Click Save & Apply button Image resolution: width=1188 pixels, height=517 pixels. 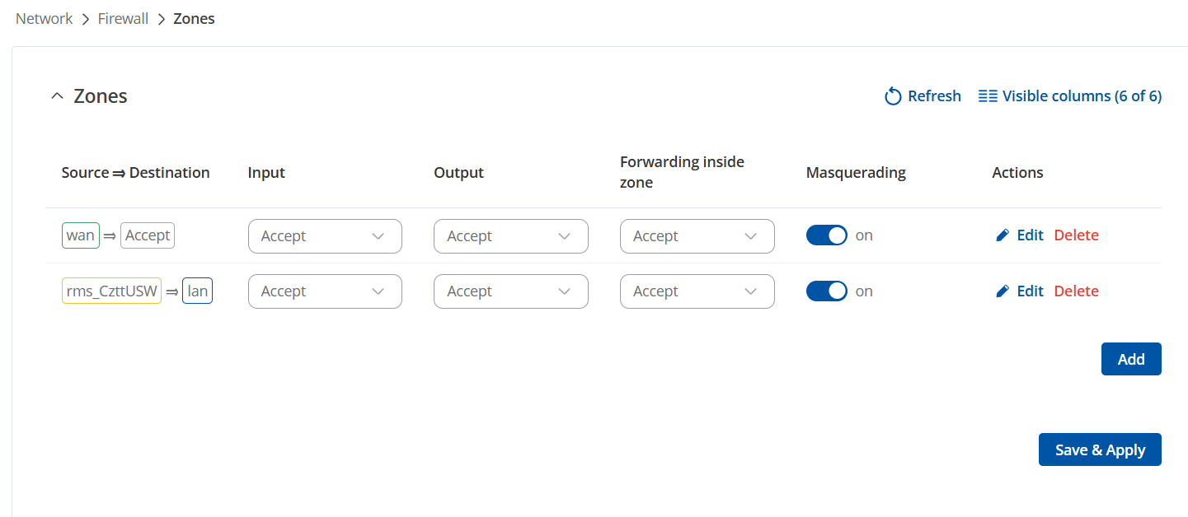(1100, 449)
